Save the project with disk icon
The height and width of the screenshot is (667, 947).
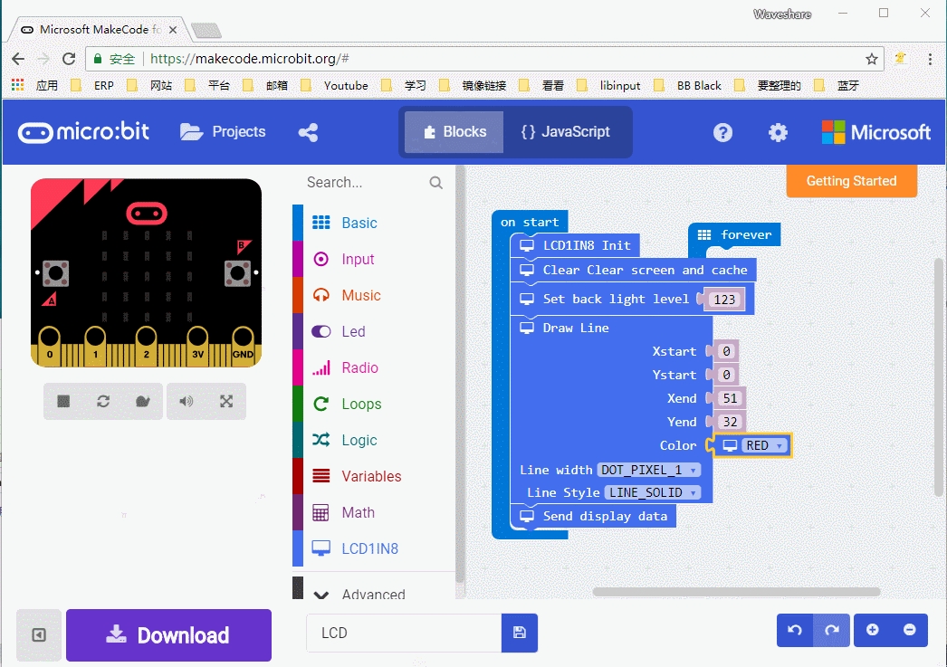pyautogui.click(x=520, y=633)
